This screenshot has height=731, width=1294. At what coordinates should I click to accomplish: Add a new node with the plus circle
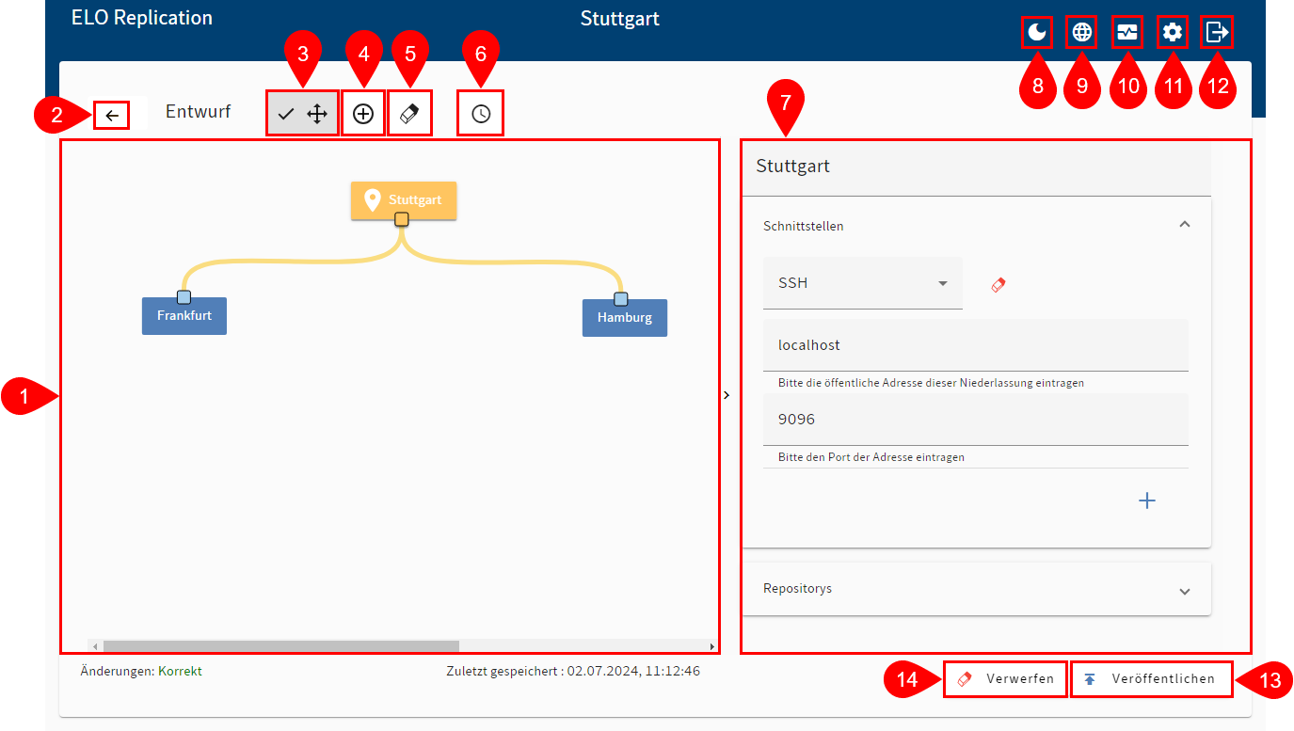pos(363,114)
